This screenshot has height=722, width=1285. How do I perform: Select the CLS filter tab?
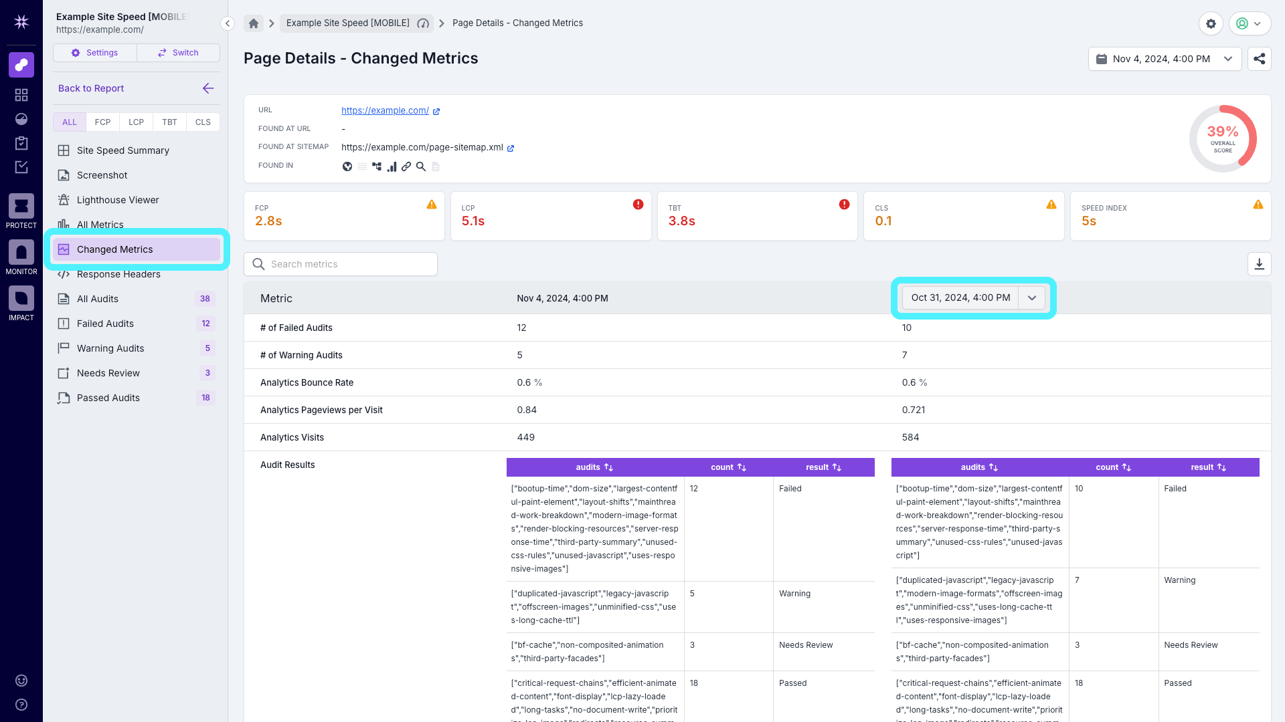[x=203, y=122]
